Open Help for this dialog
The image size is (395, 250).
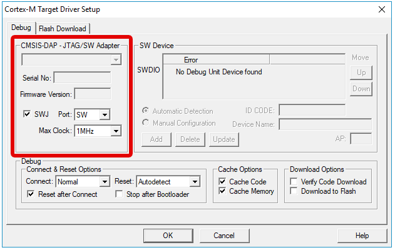pos(362,236)
